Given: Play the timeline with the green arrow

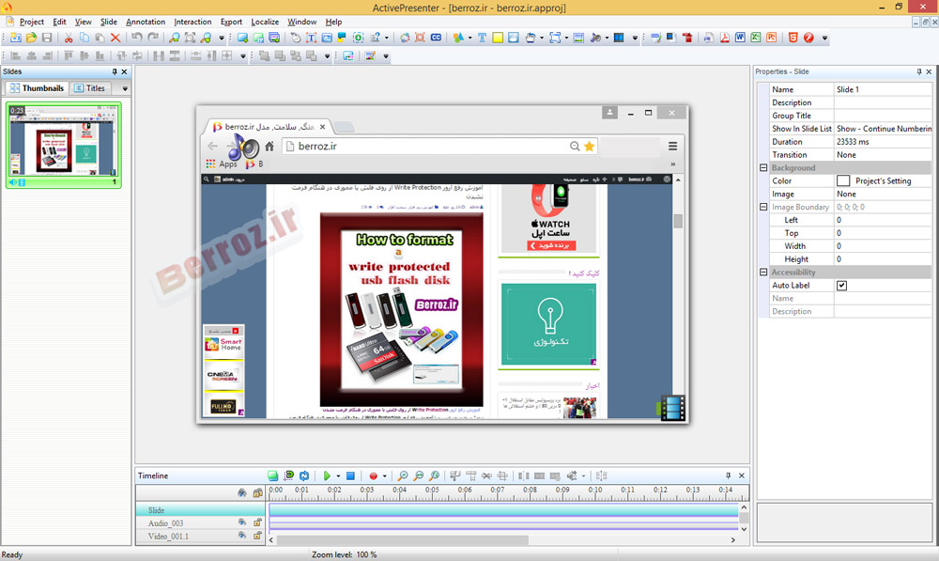Looking at the screenshot, I should point(327,475).
